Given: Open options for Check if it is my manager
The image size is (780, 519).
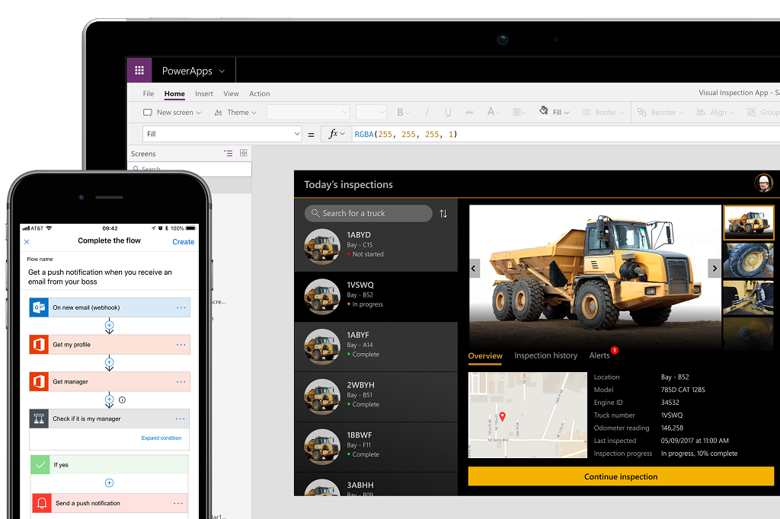Looking at the screenshot, I should click(180, 419).
